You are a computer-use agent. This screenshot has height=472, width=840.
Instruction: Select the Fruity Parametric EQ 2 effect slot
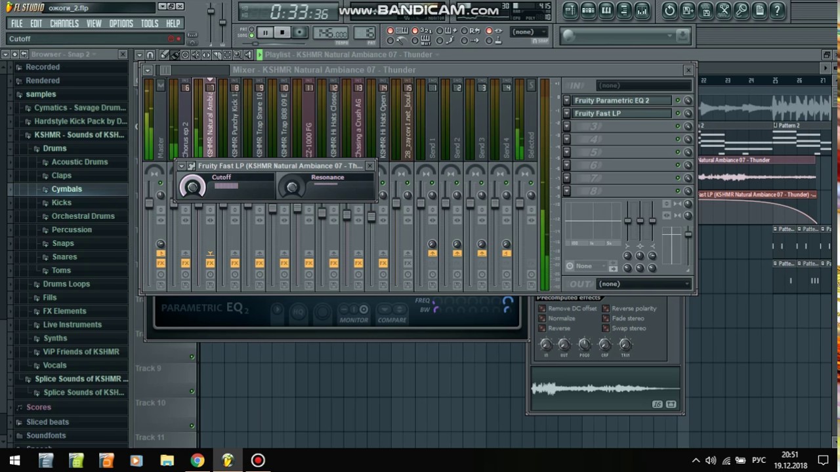point(622,101)
